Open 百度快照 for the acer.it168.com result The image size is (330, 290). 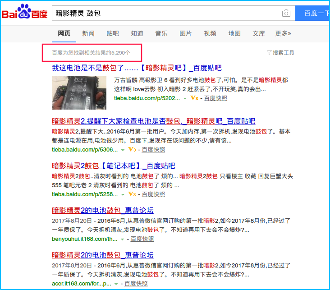(x=136, y=284)
